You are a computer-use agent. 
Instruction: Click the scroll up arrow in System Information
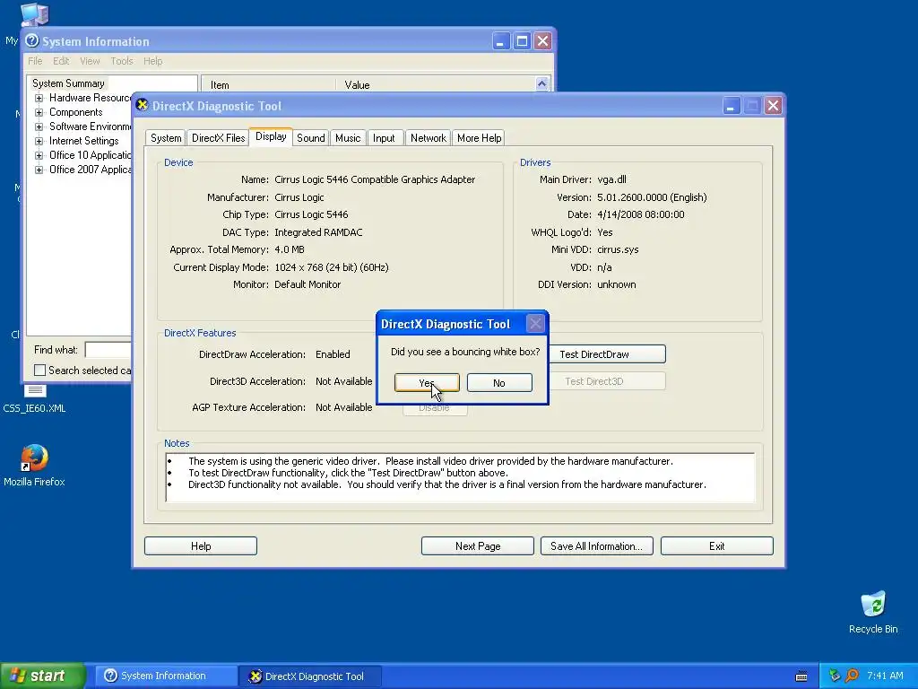point(541,83)
